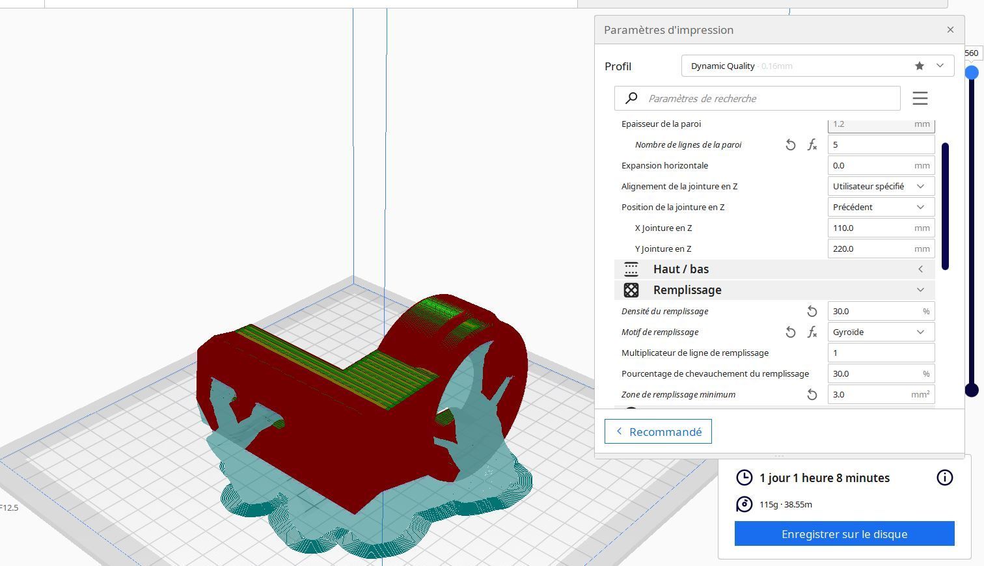Viewport: 984px width, 566px height.
Task: Click the star icon in profile selector
Action: pos(919,66)
